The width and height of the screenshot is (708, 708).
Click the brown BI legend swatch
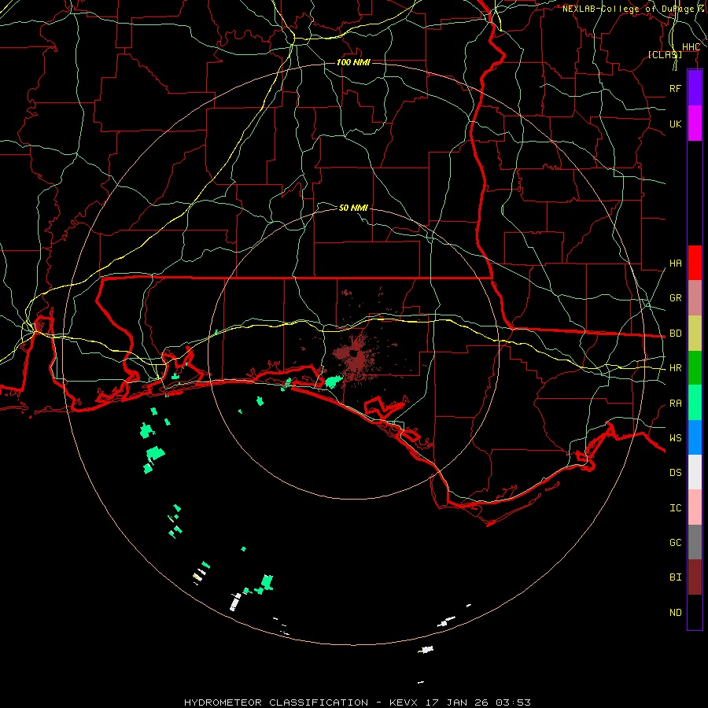coord(695,577)
